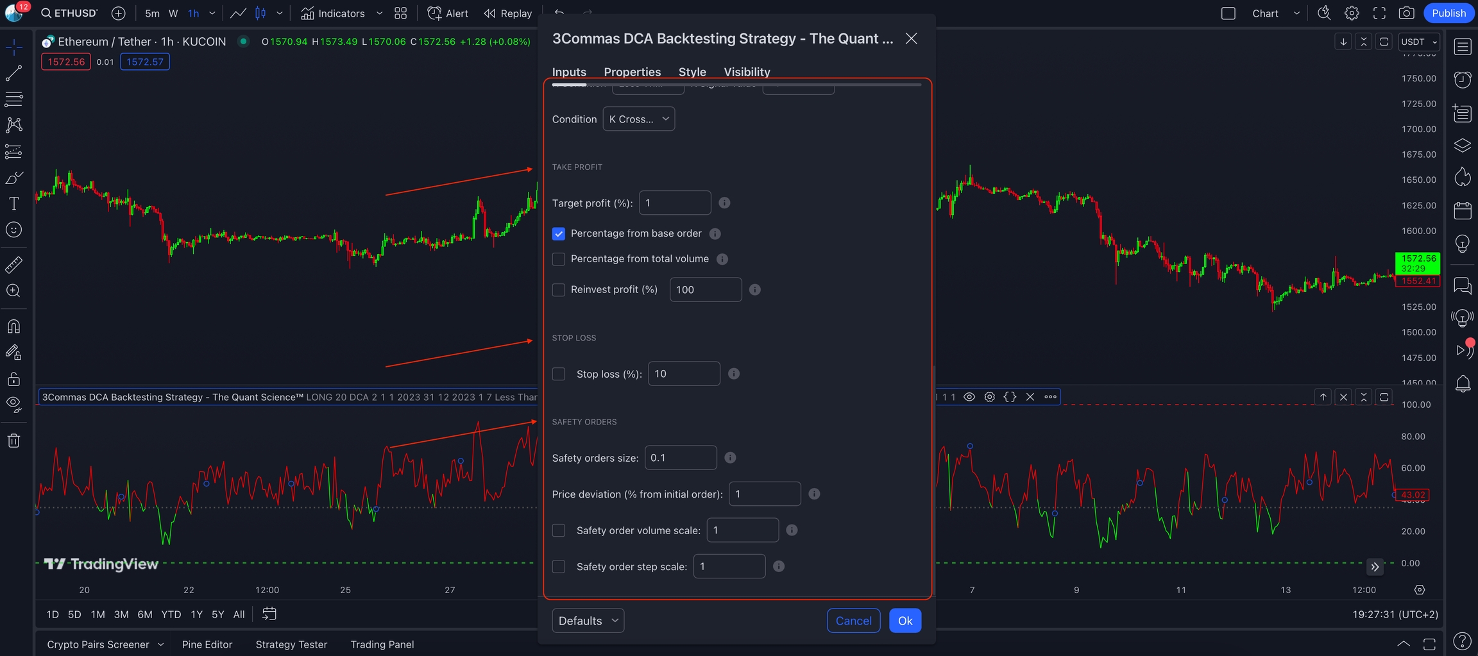This screenshot has width=1478, height=656.
Task: Select the Text tool in left toolbar
Action: click(x=13, y=204)
